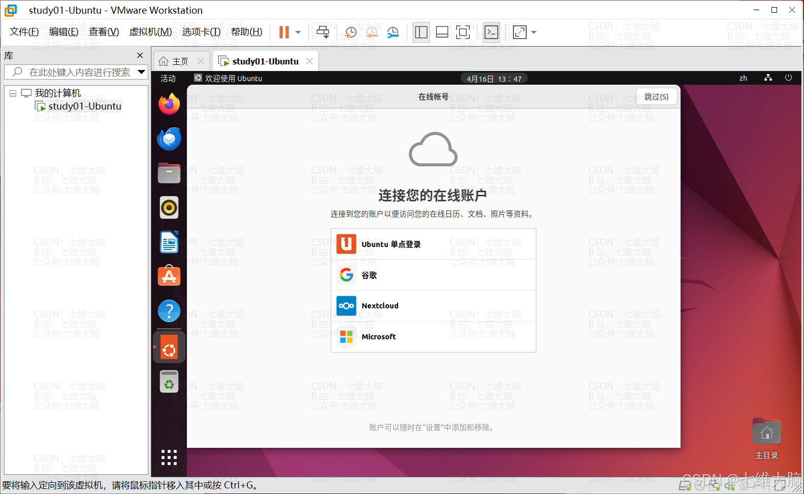Revert to the previous snapshot icon
This screenshot has width=804, height=494.
point(372,32)
